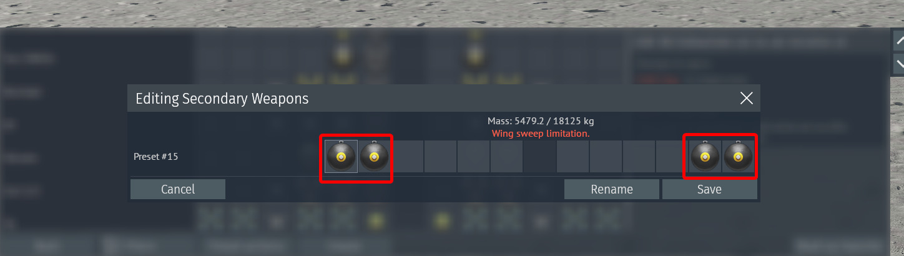Screen dimensions: 904x256
Task: Expand with the down chevron at right edge
Action: pos(899,63)
